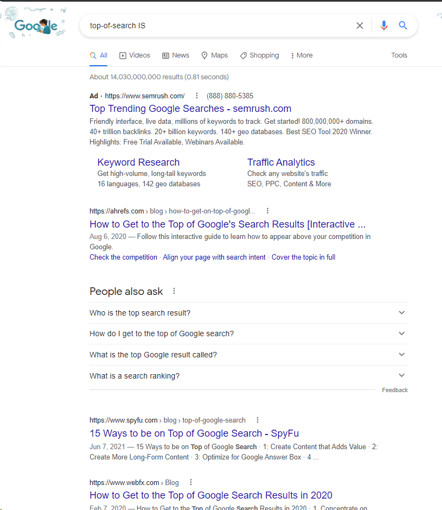Switch to the Videos tab

pos(135,55)
